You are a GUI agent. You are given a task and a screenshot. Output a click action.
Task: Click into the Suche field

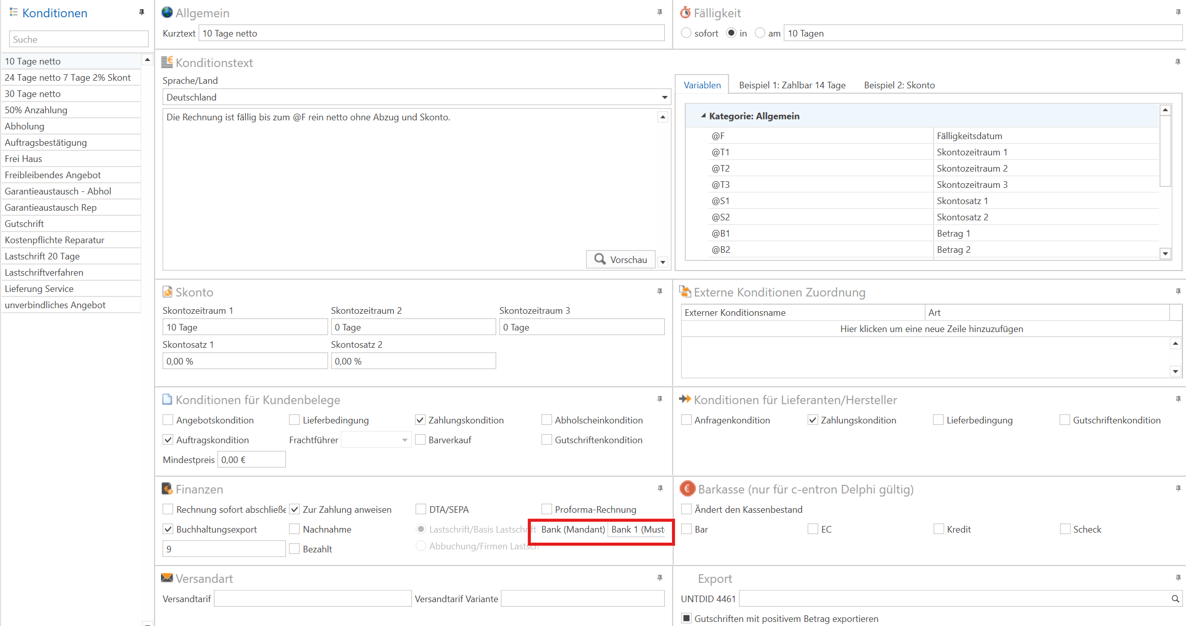pos(79,39)
